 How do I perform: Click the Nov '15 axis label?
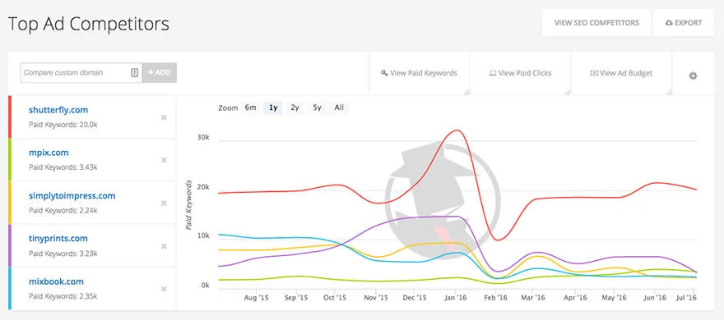coord(376,298)
